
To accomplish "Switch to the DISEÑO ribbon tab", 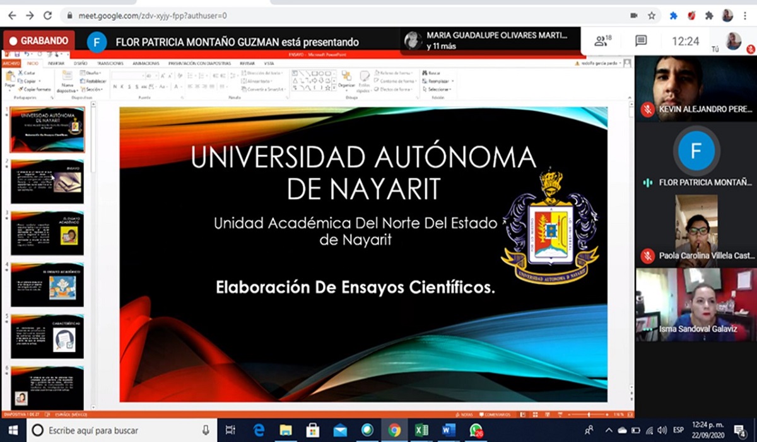I will click(x=80, y=64).
